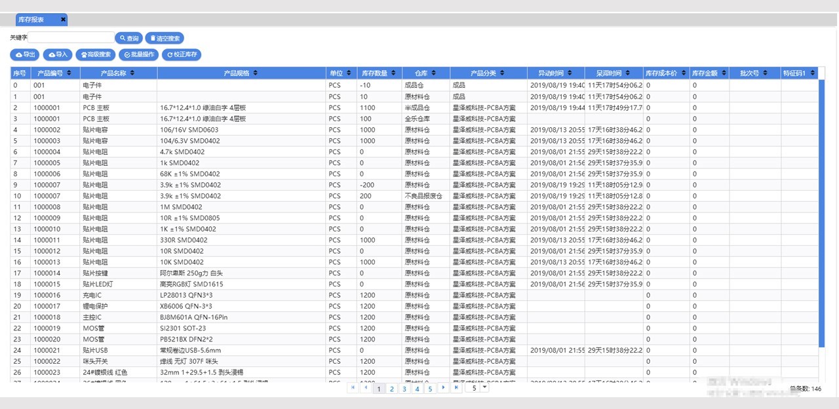Open import using the 导入 button
839x409 pixels.
coord(58,55)
